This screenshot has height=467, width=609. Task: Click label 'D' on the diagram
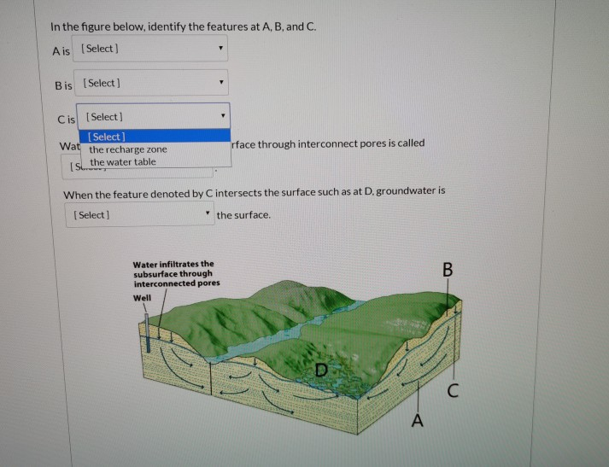click(321, 370)
